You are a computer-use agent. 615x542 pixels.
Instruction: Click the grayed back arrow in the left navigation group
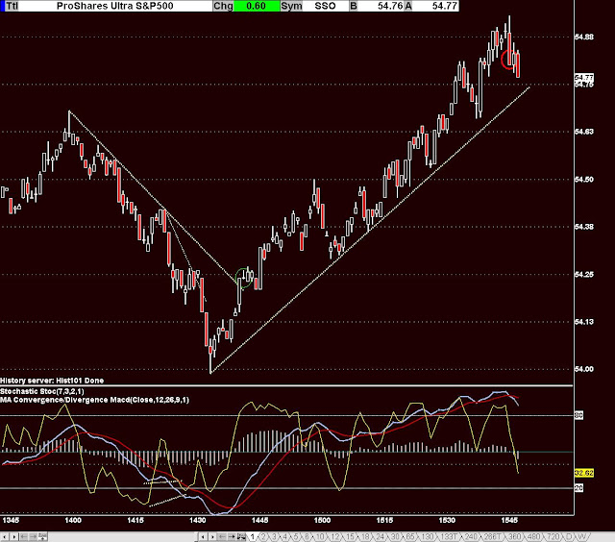click(24, 537)
